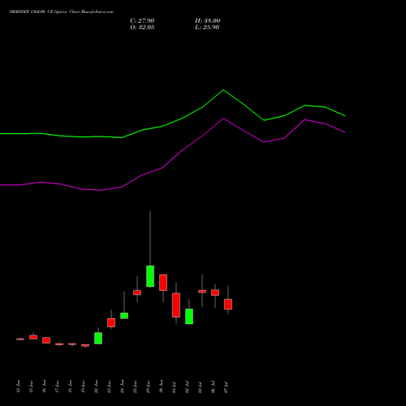Select the 30 Jun date label
Viewport: 406px width, 406px height.
pyautogui.click(x=161, y=387)
